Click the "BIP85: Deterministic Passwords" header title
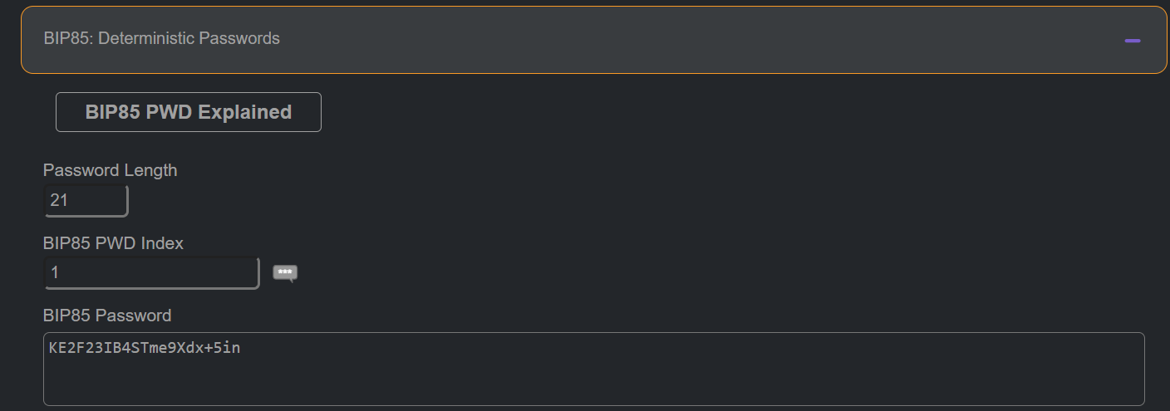The width and height of the screenshot is (1170, 411). (161, 39)
